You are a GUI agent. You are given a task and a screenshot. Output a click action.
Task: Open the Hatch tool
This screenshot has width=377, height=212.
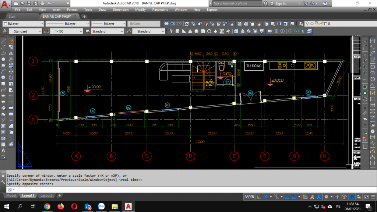click(3, 126)
